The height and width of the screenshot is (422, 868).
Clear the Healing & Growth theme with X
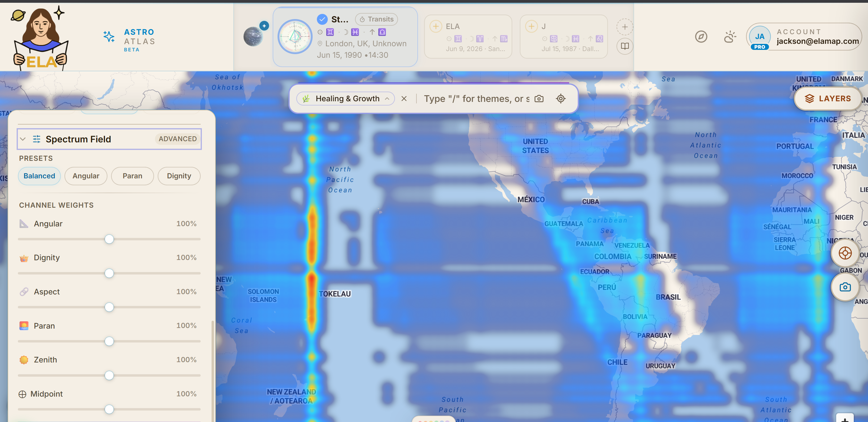point(404,99)
